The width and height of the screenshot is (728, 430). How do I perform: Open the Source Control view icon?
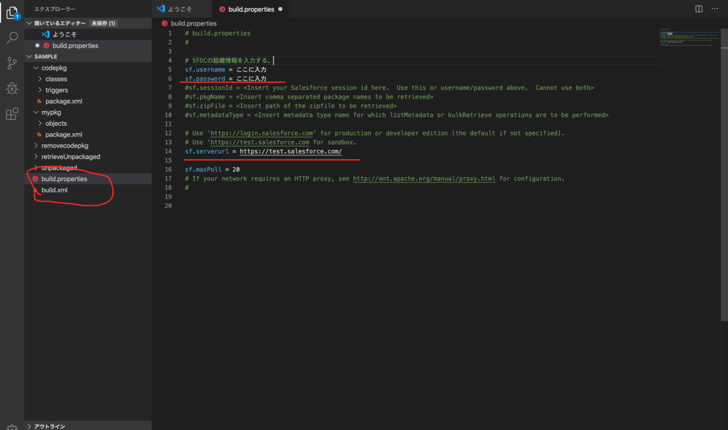(12, 63)
